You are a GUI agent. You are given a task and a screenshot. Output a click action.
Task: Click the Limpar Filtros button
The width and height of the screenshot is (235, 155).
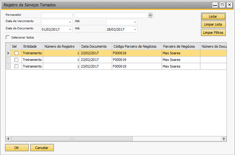pos(213,33)
